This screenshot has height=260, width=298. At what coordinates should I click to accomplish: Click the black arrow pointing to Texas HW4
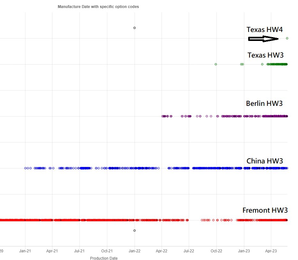263,39
